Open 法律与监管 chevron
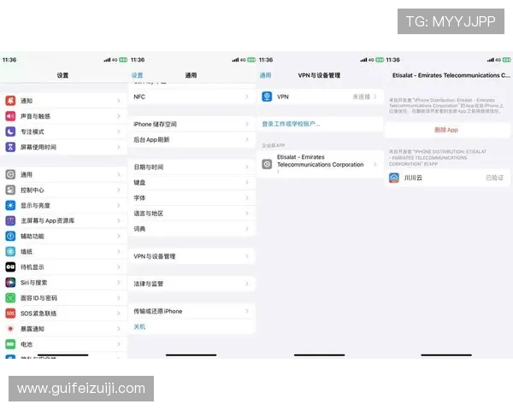 pyautogui.click(x=247, y=284)
